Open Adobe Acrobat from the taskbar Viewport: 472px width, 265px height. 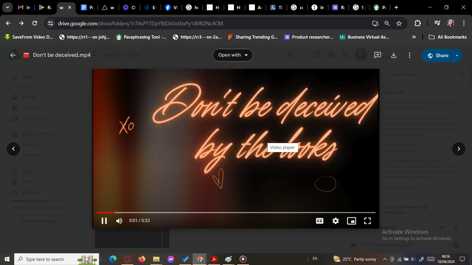tap(214, 259)
